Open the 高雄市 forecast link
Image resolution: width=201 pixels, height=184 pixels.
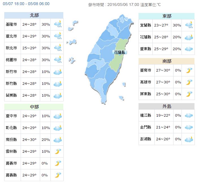(x=146, y=82)
